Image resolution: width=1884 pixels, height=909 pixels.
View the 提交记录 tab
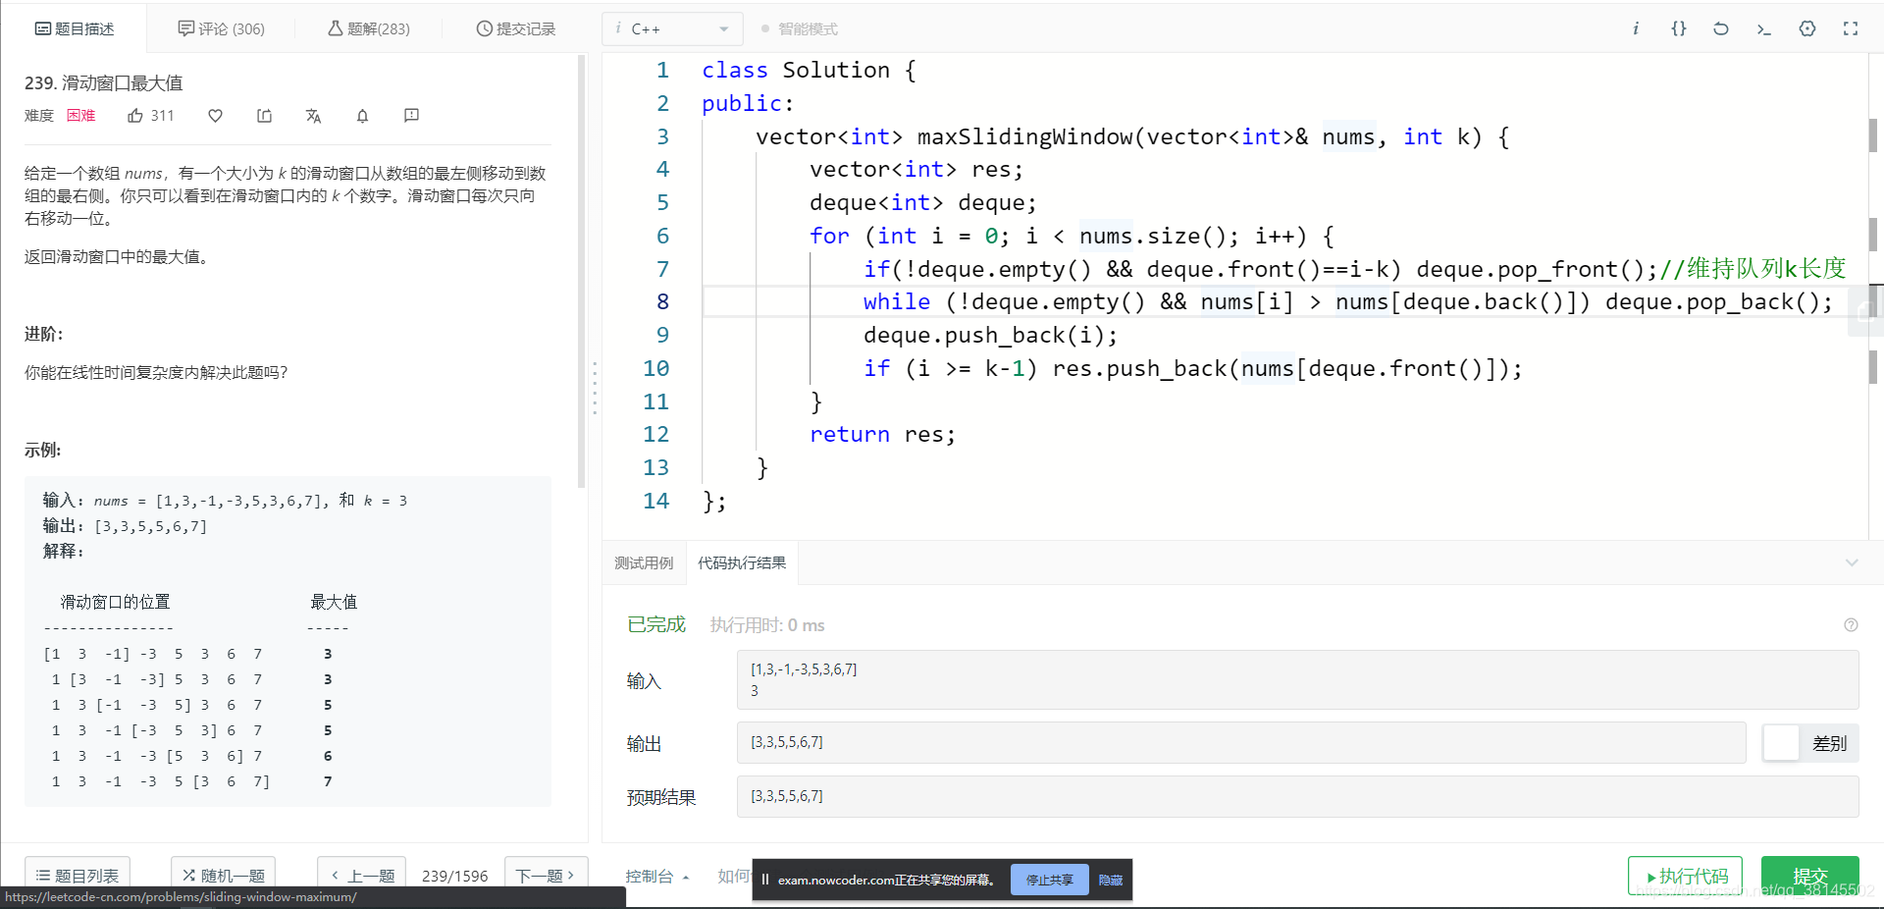[x=516, y=28]
